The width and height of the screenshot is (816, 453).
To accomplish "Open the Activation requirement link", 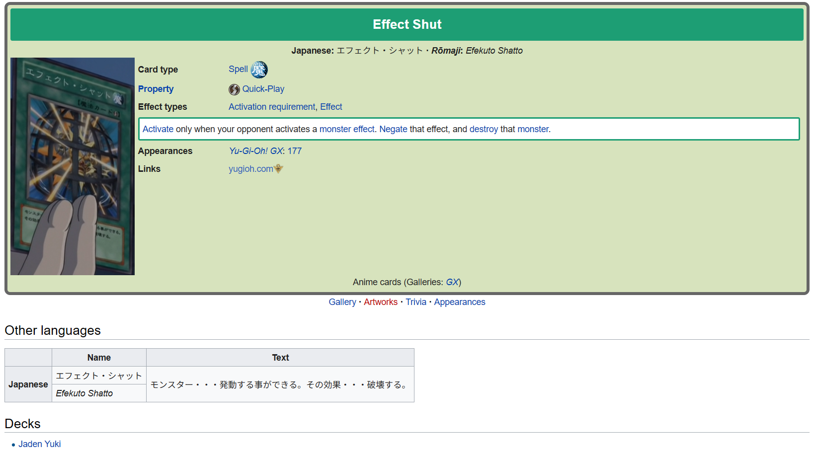I will 272,107.
